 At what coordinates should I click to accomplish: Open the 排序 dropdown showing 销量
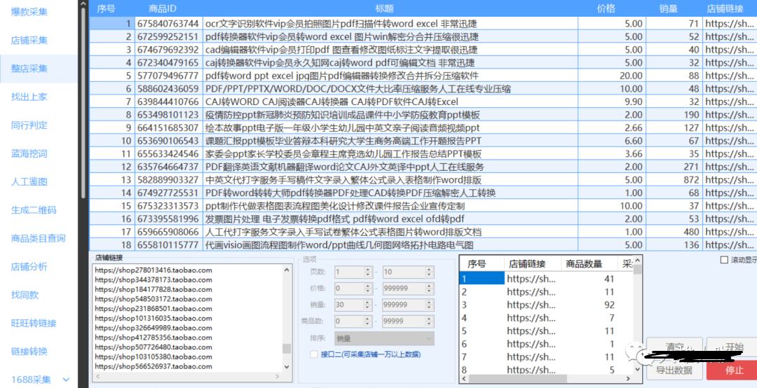[384, 338]
